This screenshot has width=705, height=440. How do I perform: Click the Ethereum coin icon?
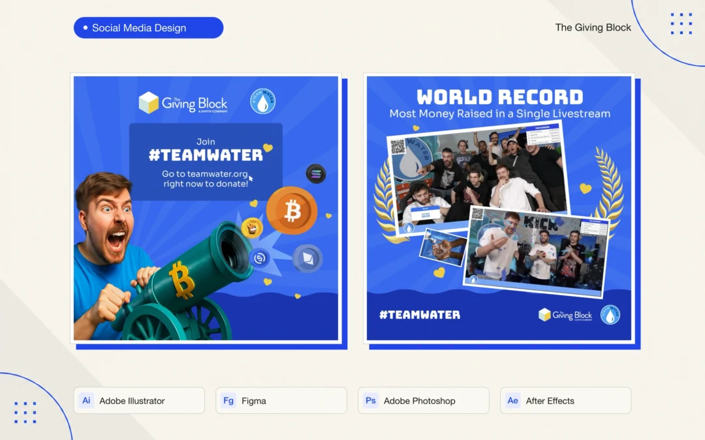307,259
